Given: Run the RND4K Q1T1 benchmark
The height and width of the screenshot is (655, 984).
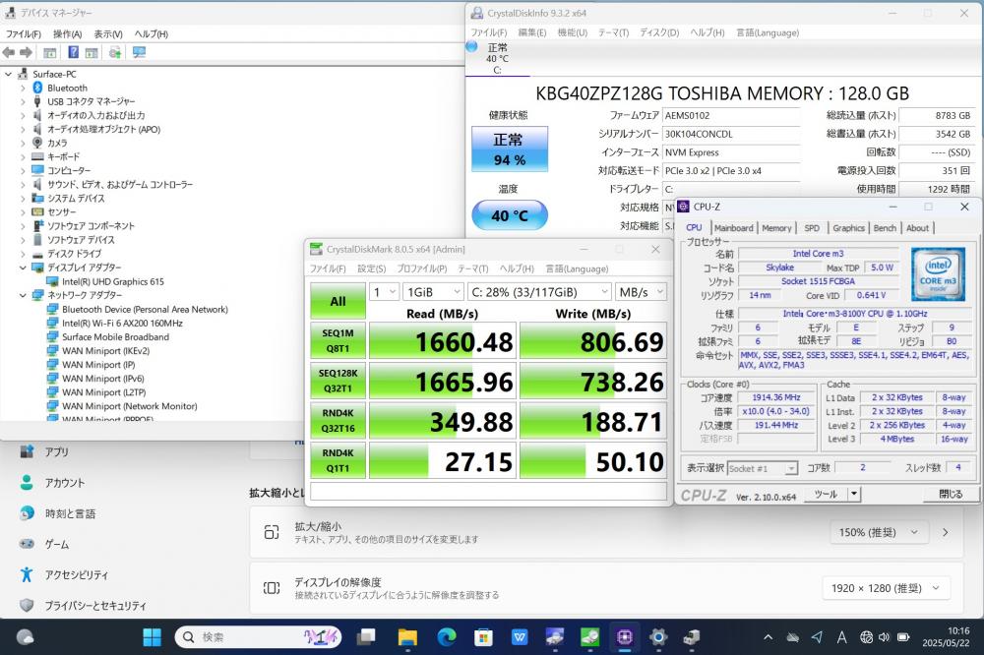Looking at the screenshot, I should pos(338,460).
